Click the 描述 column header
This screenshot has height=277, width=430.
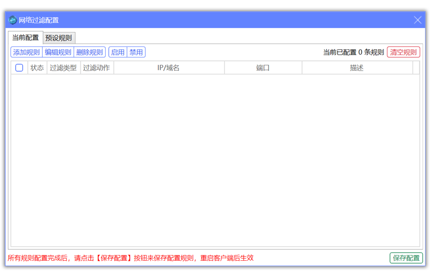click(x=357, y=68)
